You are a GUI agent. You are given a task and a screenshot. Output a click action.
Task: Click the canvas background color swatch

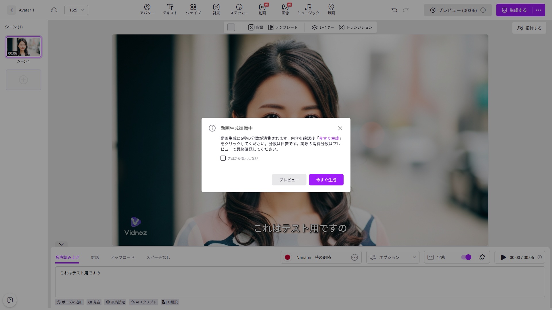tap(231, 27)
